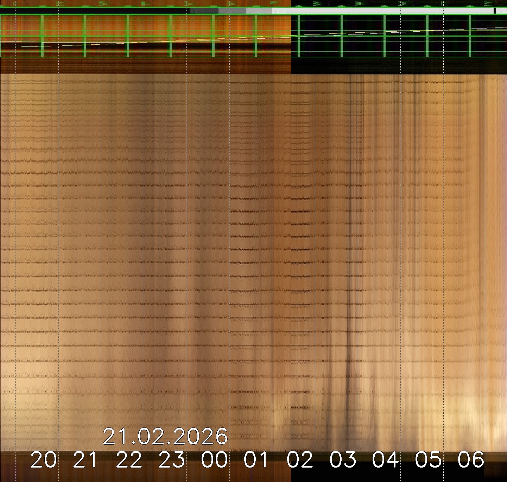The width and height of the screenshot is (507, 482).
Task: Click the 21.02.2026 date text
Action: coord(165,437)
